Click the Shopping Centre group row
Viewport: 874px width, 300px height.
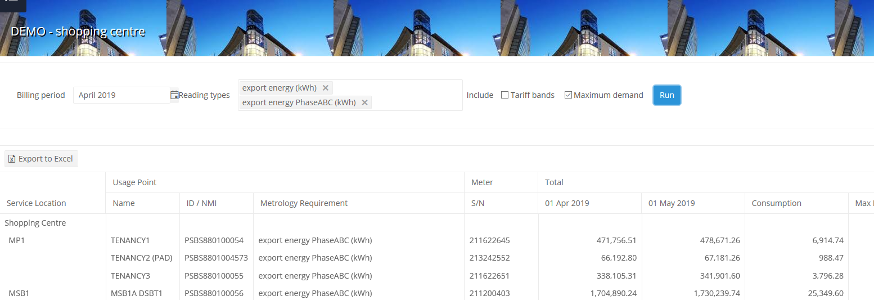click(35, 223)
